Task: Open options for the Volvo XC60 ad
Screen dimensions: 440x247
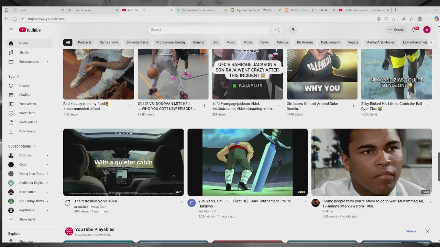Action: (182, 201)
